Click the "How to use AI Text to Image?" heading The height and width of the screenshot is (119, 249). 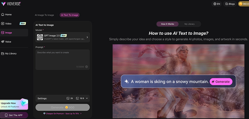178,33
